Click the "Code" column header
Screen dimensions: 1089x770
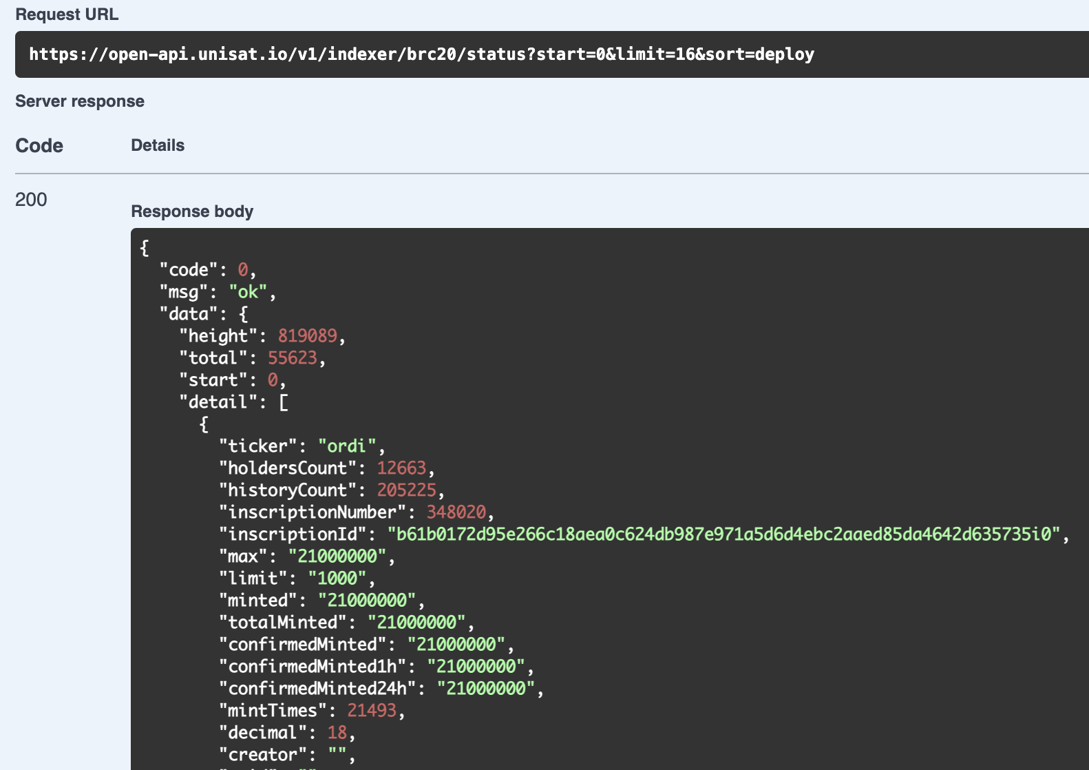(39, 146)
